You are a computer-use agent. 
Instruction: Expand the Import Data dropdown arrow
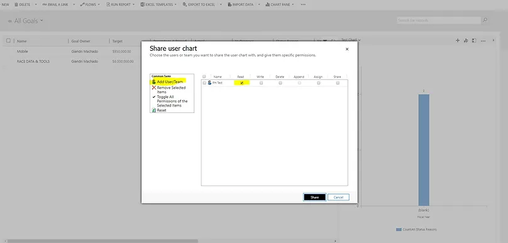click(259, 4)
